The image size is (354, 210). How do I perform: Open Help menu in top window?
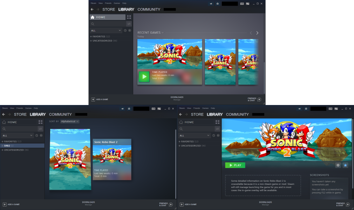pyautogui.click(x=124, y=3)
